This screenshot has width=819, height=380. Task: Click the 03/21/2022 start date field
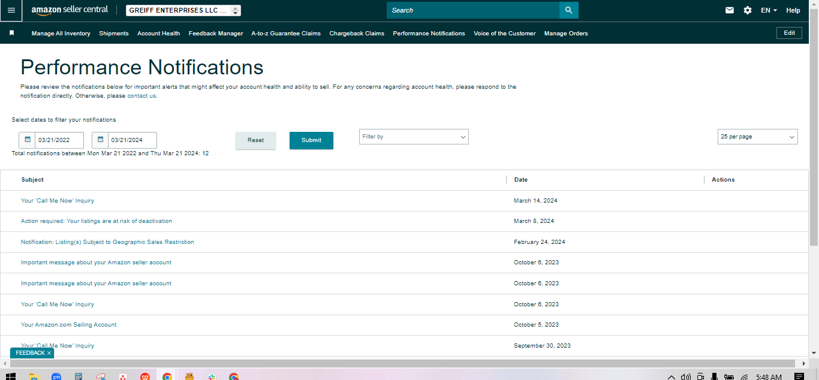pyautogui.click(x=59, y=140)
